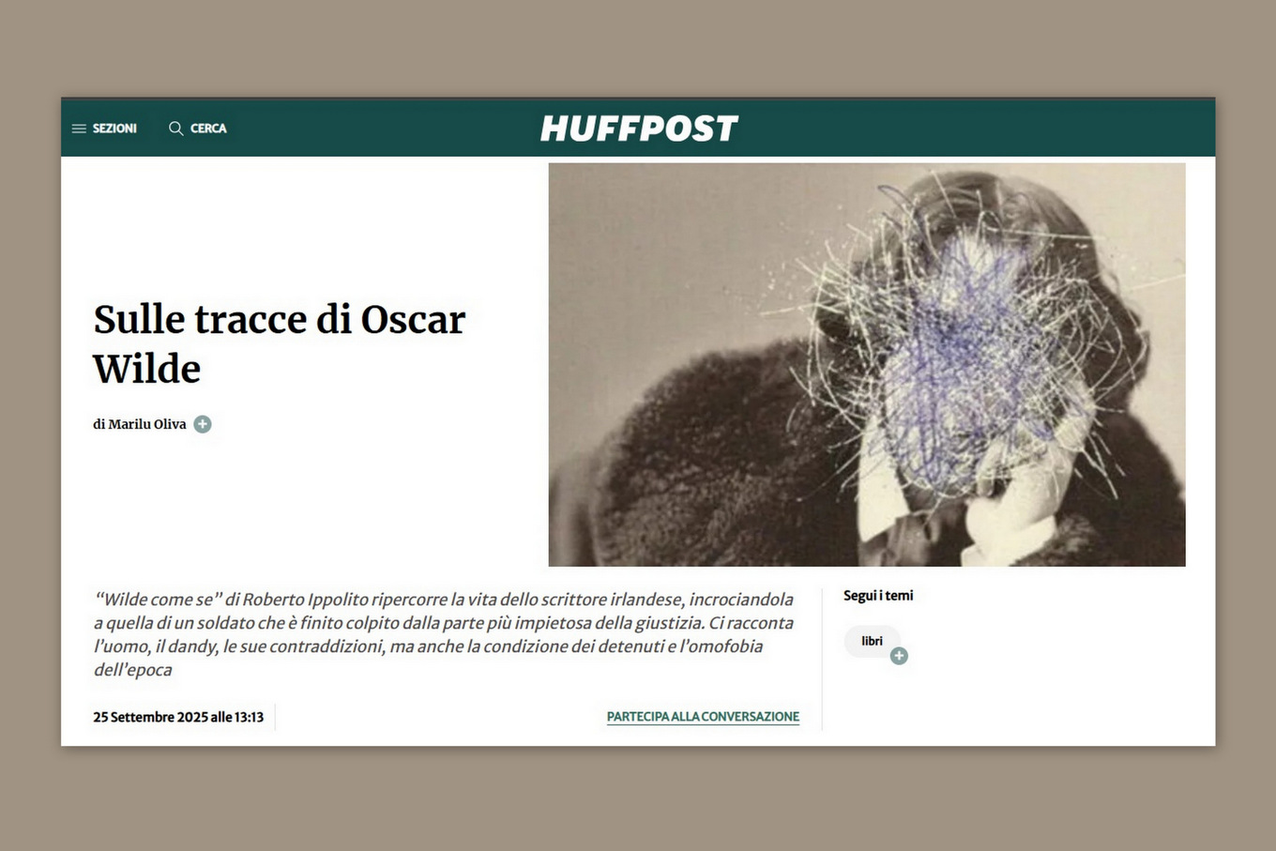Open the SEZIONI hamburger menu icon
1276x851 pixels.
click(x=79, y=129)
